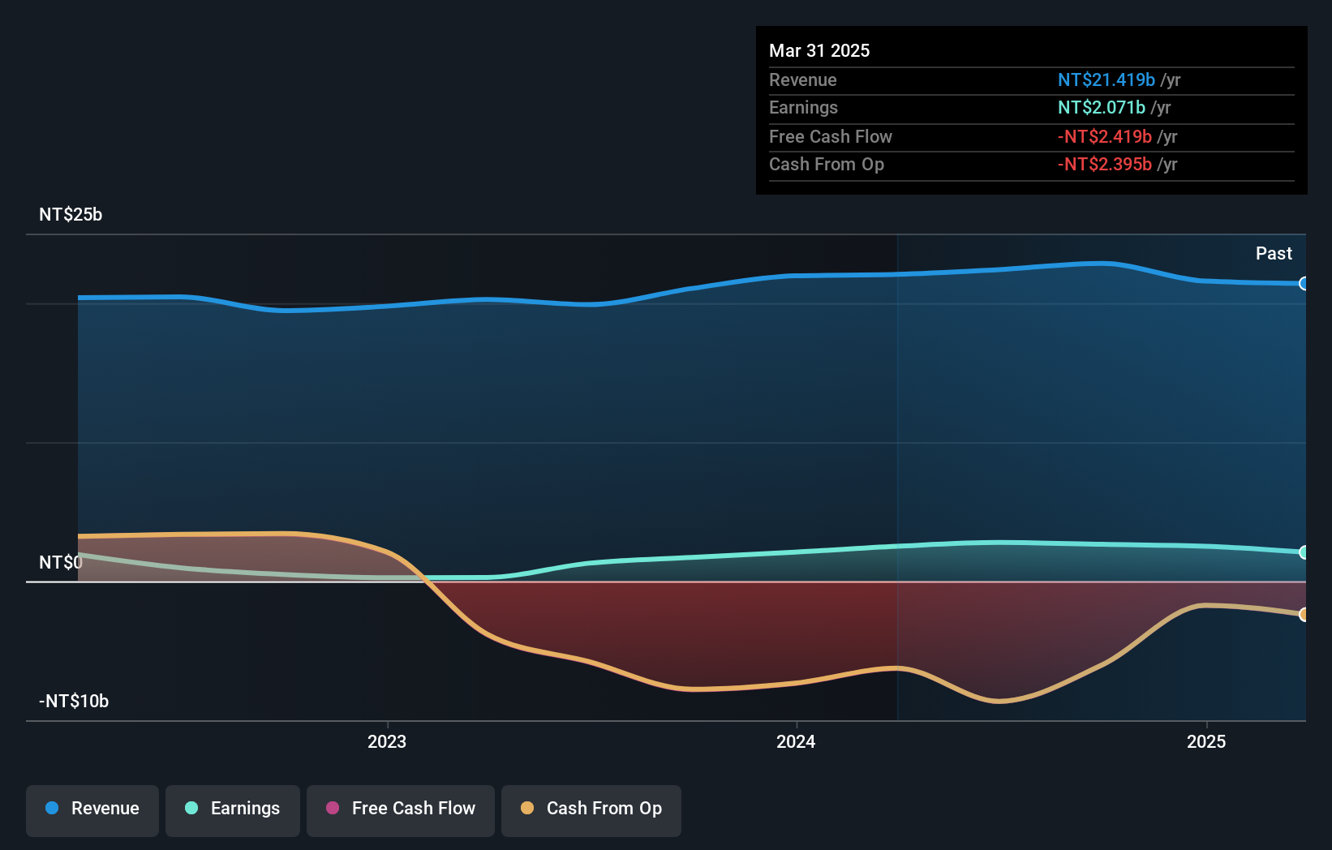Toggle the Revenue legend button
The width and height of the screenshot is (1332, 850).
pyautogui.click(x=92, y=810)
